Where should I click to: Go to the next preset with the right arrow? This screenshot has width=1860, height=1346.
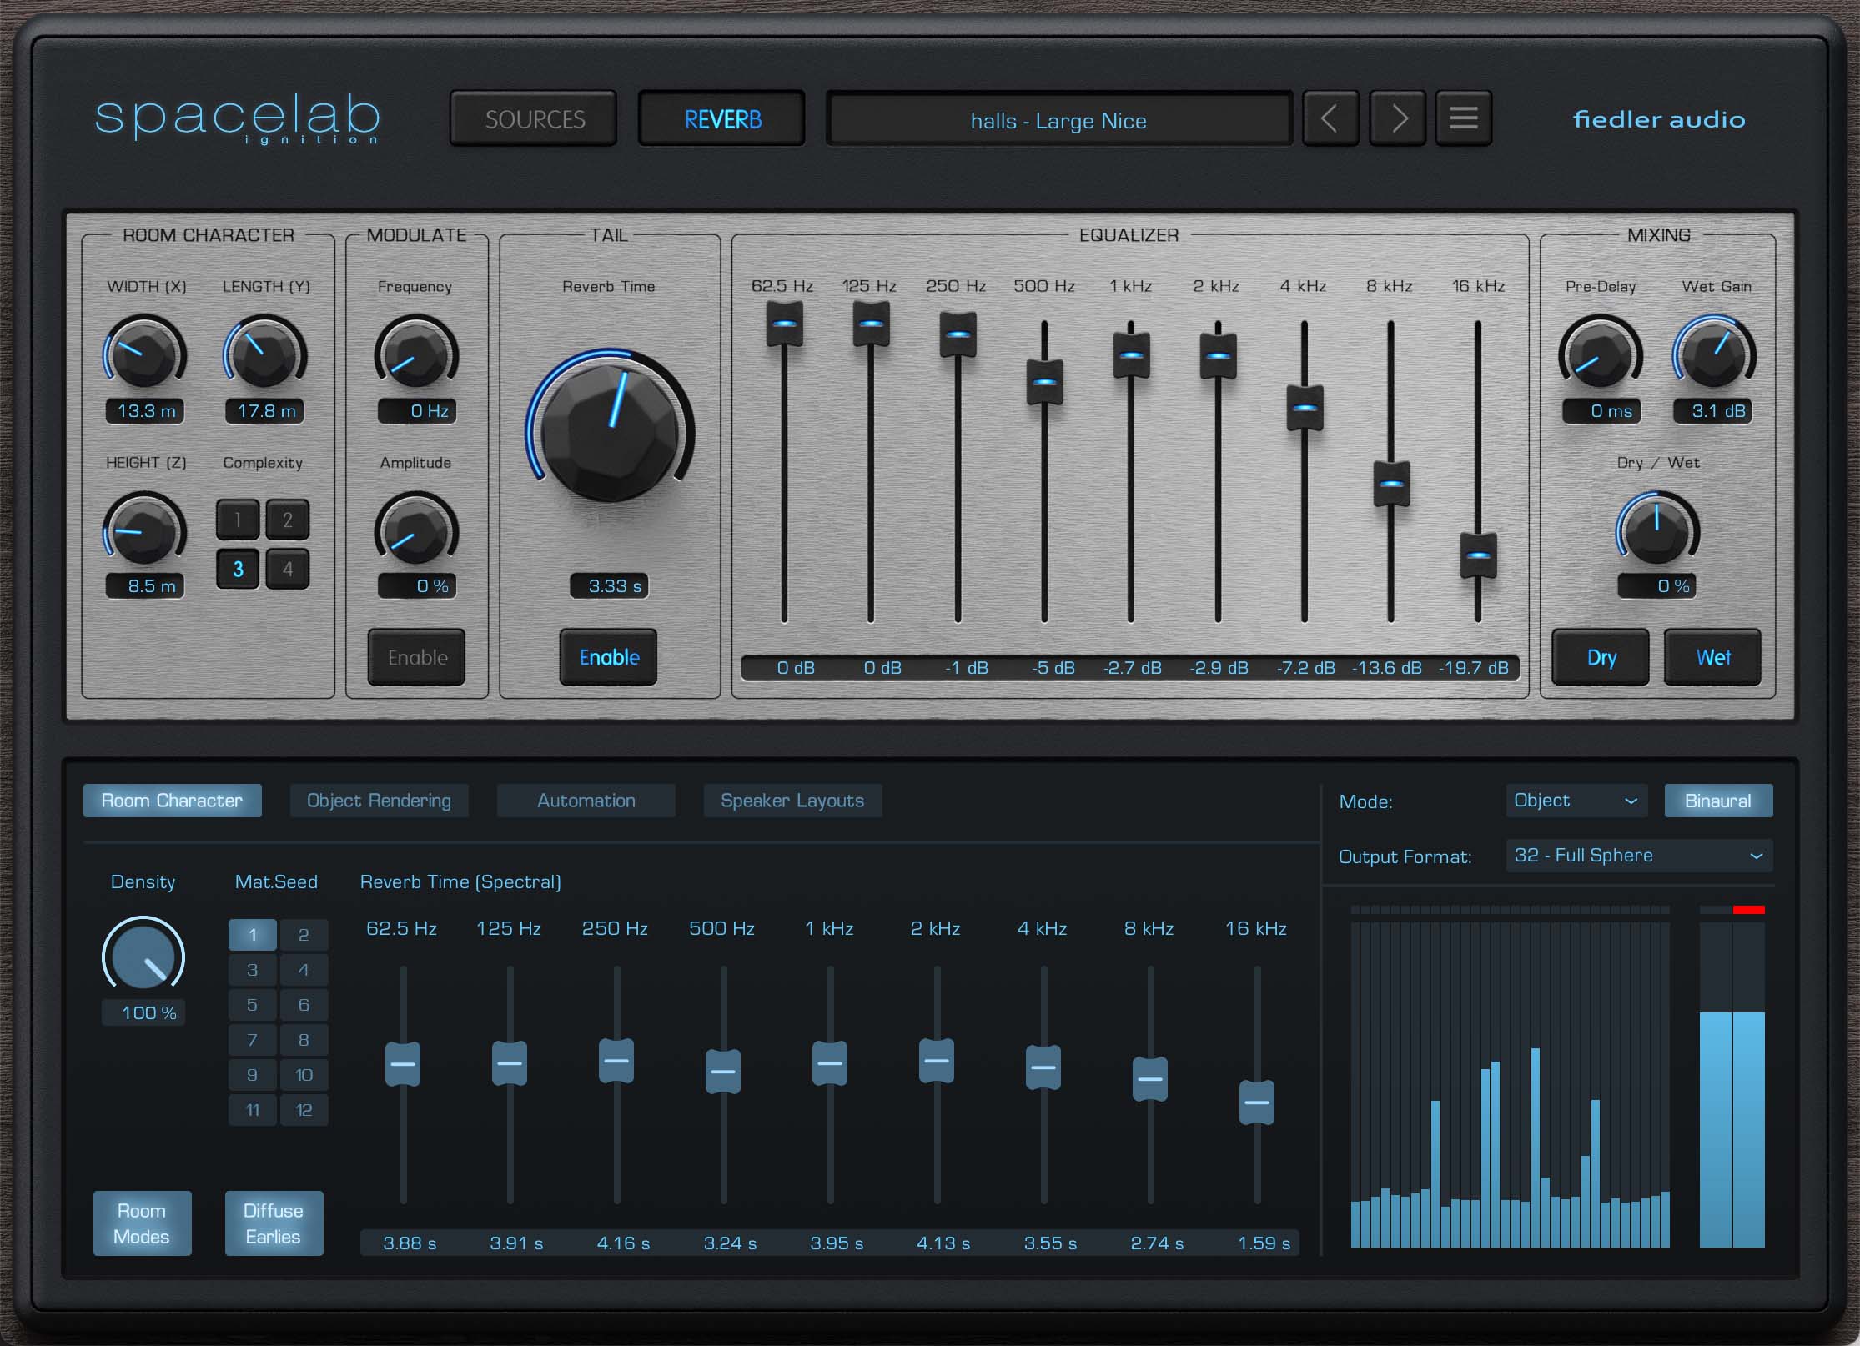(1397, 118)
